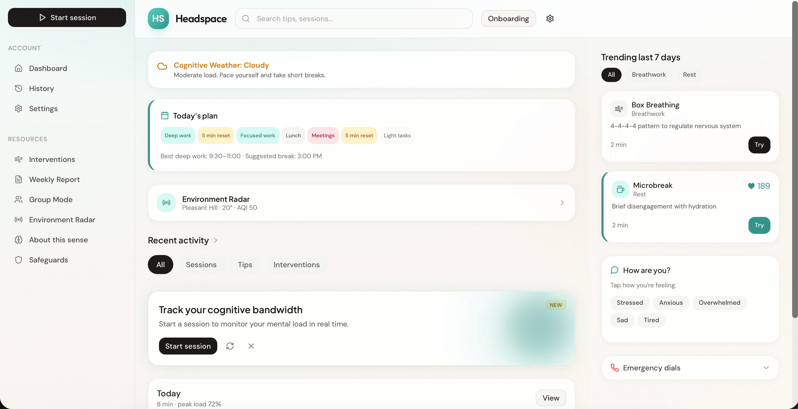This screenshot has width=798, height=409.
Task: Filter trending by the Breathwork tab
Action: tap(649, 75)
